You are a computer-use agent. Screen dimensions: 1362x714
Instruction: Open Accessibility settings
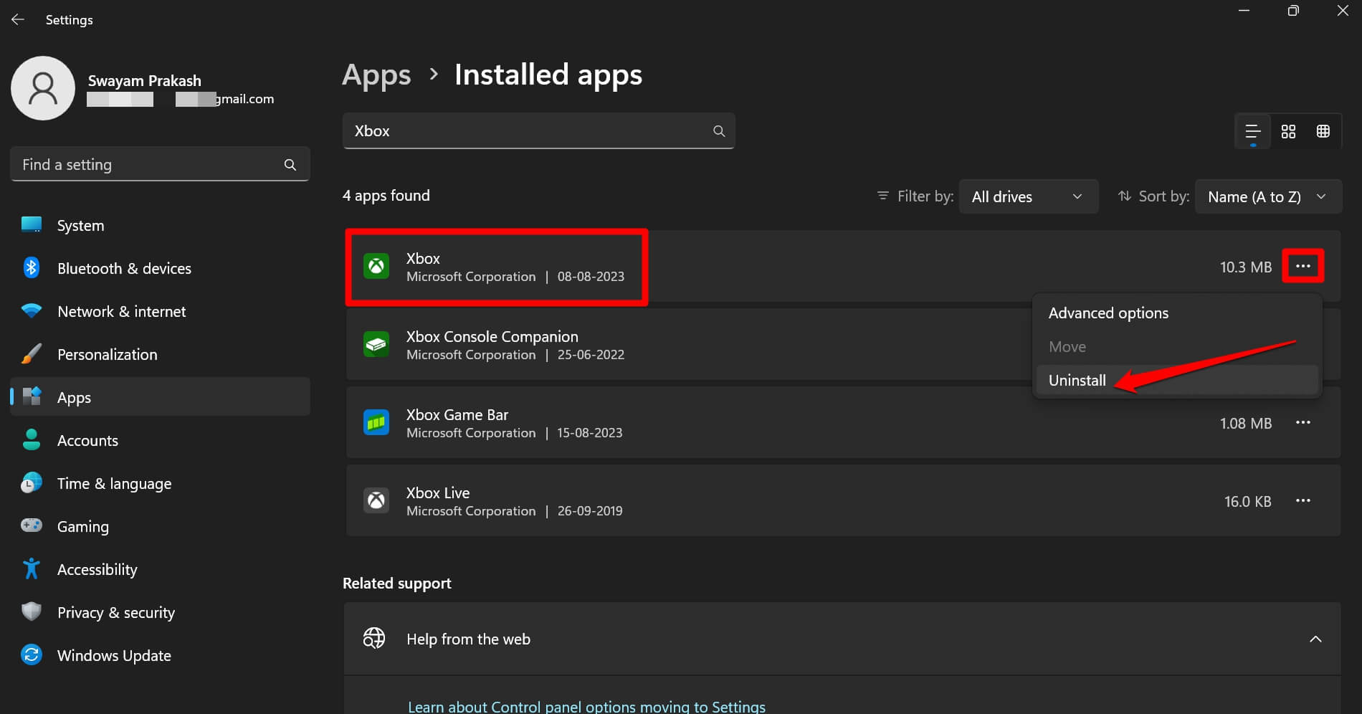tap(97, 568)
